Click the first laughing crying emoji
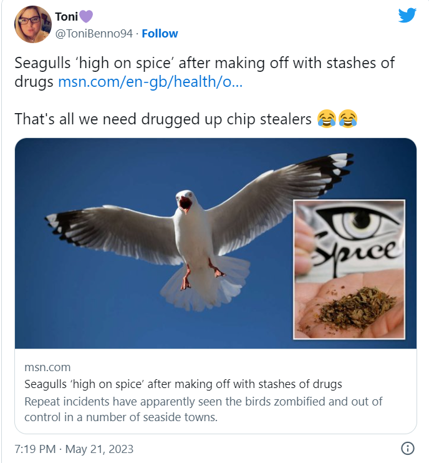 click(x=327, y=119)
